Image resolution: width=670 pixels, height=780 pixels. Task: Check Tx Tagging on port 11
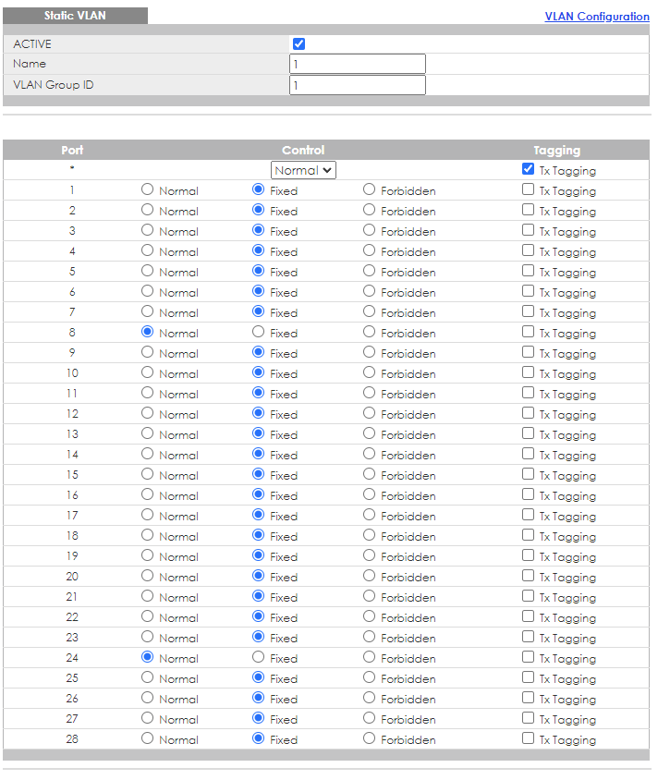coord(529,393)
